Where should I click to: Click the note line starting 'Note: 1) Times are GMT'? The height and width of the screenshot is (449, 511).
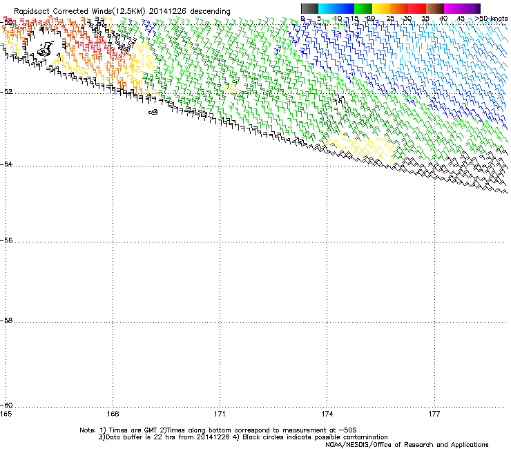[x=218, y=430]
